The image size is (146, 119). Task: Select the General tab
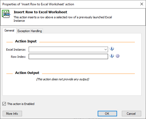click(9, 30)
